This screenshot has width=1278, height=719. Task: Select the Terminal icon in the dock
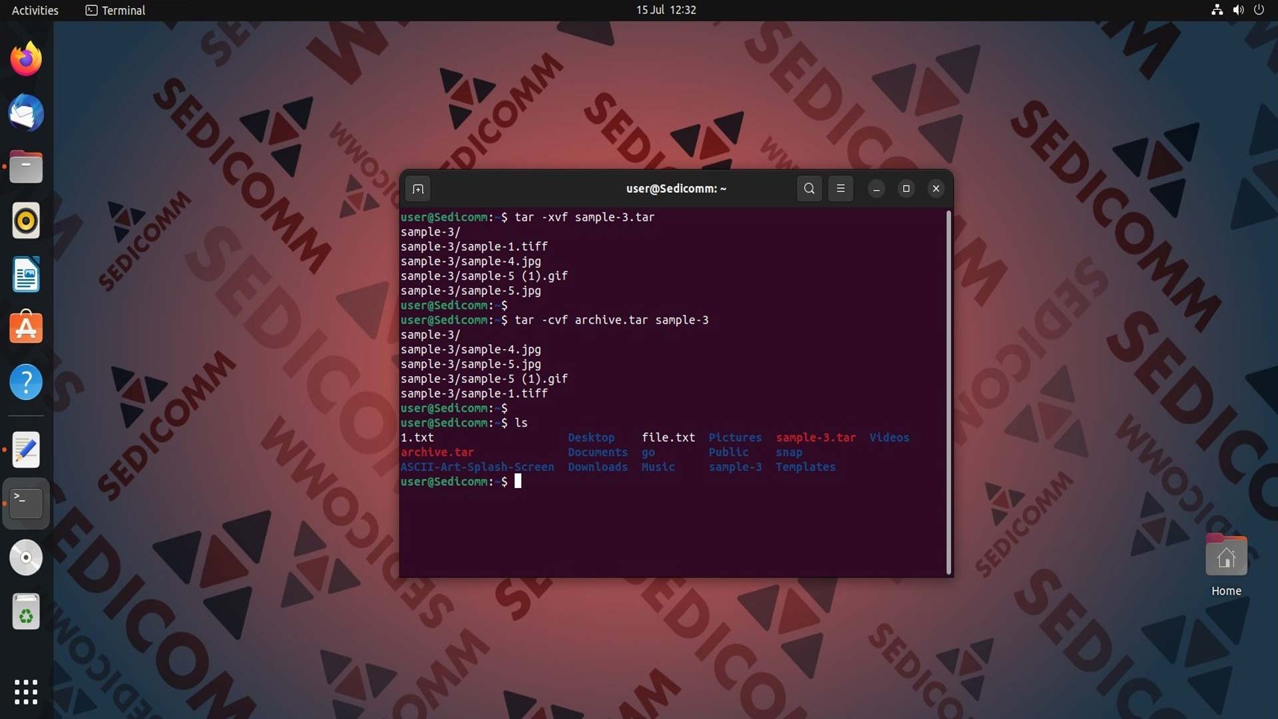coord(26,504)
